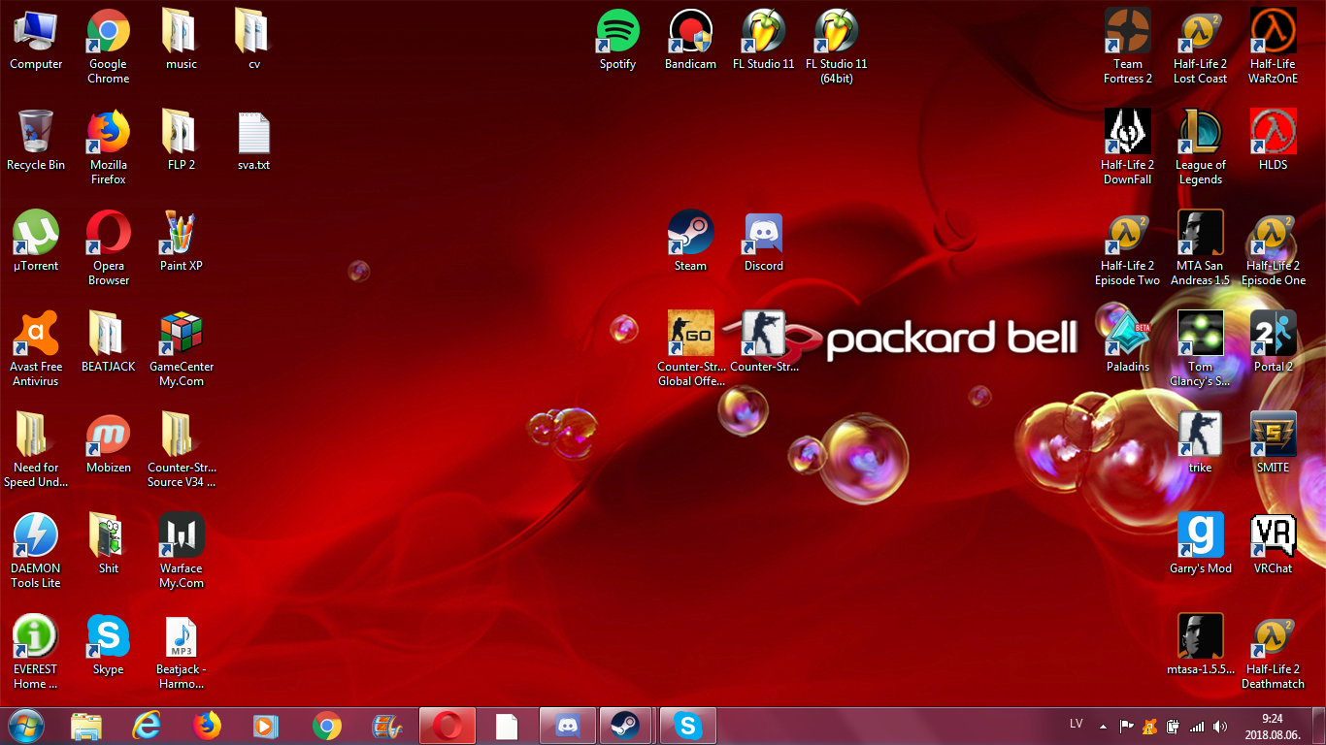Open Windows Explorer from the taskbar
Screen dimensions: 1326x745
85,726
